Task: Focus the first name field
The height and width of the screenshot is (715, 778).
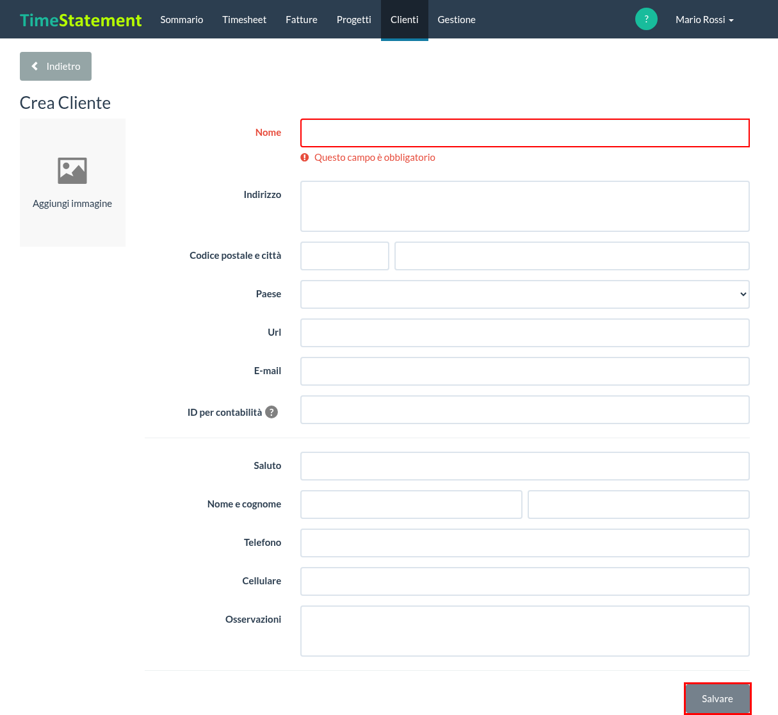Action: click(x=411, y=504)
